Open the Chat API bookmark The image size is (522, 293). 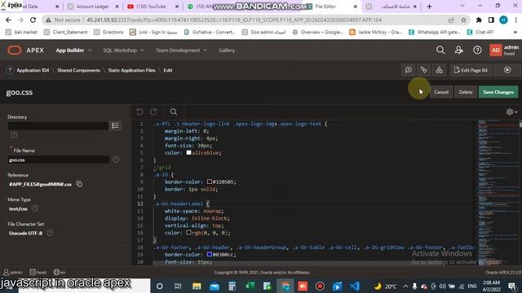tap(480, 33)
